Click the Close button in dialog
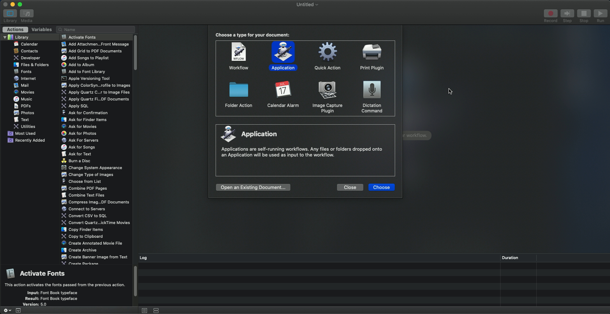Image resolution: width=610 pixels, height=314 pixels. [x=350, y=187]
